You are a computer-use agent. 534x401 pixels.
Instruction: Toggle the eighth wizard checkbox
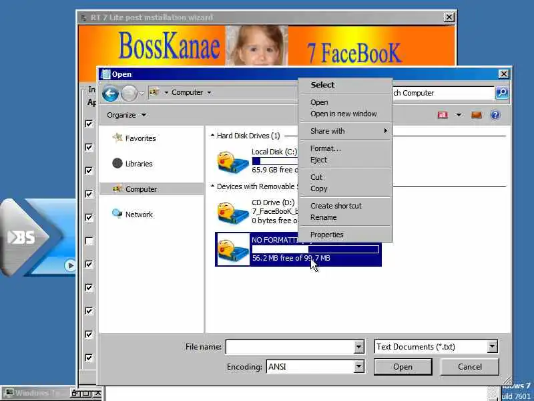click(x=89, y=287)
